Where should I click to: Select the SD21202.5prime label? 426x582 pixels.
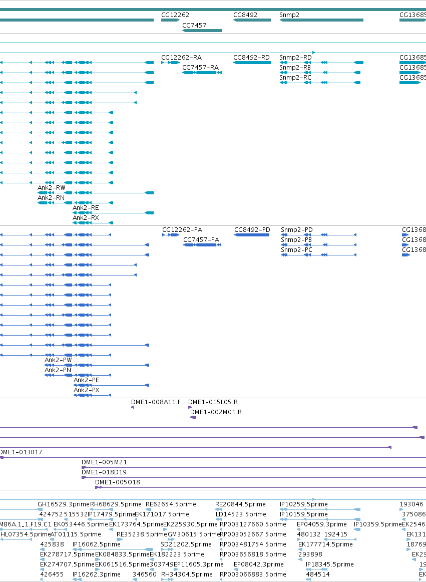coord(186,544)
